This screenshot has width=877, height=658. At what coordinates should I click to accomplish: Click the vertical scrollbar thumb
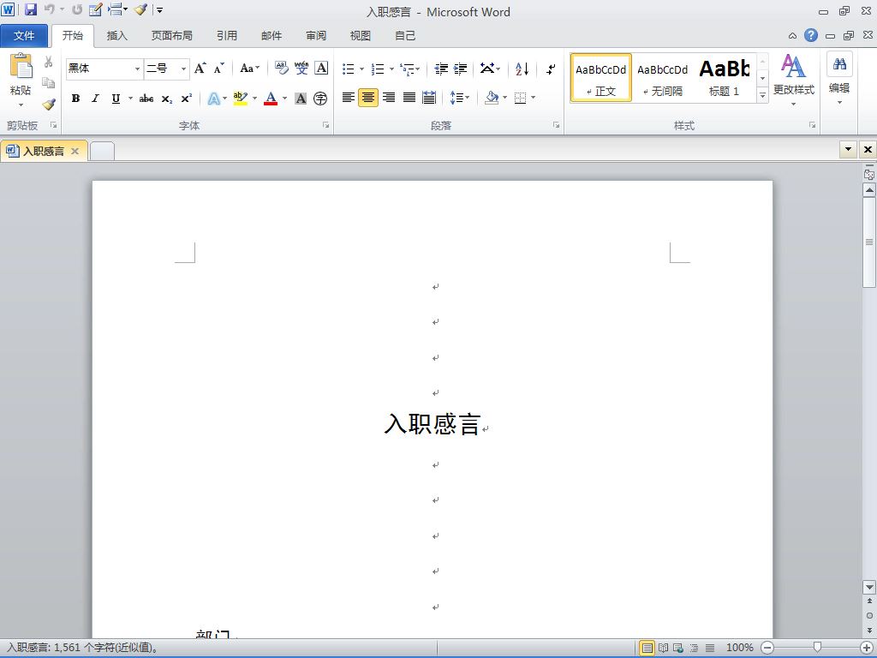click(869, 242)
